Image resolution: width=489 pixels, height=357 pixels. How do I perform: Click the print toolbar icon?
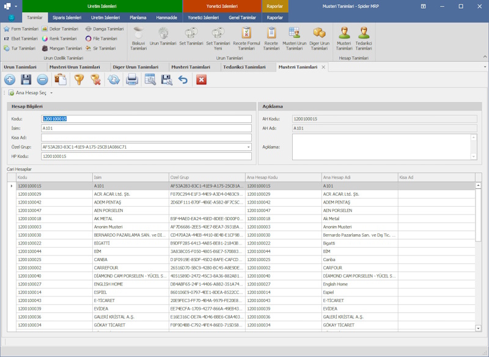(132, 80)
